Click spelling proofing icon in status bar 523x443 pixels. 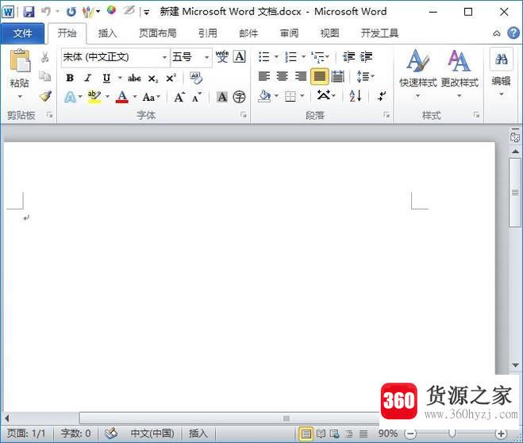tap(111, 433)
